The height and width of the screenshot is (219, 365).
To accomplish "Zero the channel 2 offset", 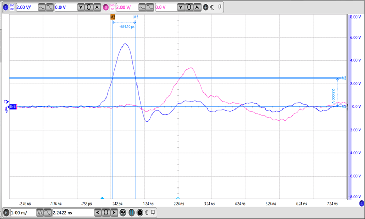I will 189,7.
